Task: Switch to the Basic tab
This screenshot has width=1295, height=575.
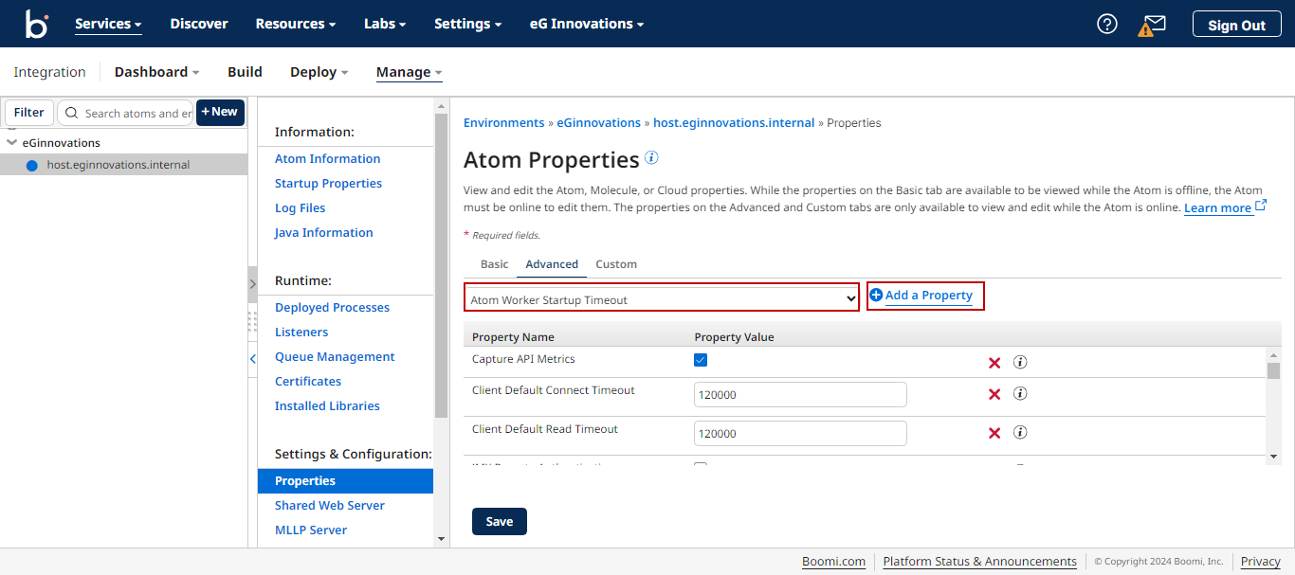Action: point(494,264)
